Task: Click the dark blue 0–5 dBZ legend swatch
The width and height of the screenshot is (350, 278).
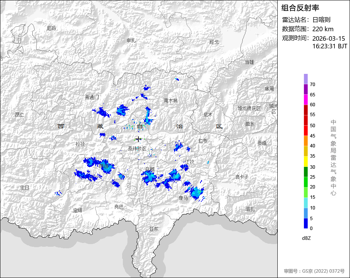Action: (306, 223)
